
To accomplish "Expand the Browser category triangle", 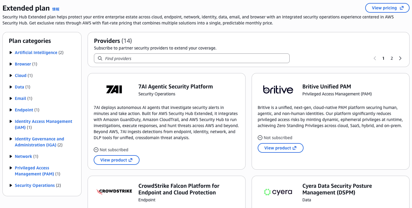I will tap(11, 64).
